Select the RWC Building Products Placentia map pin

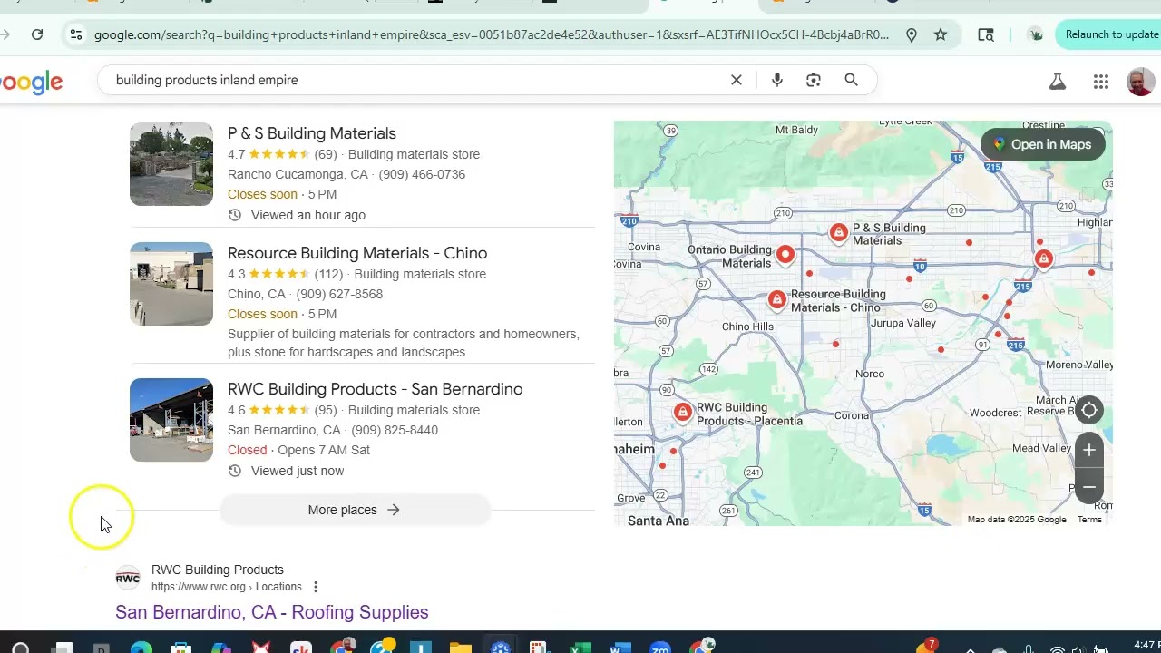[x=682, y=413]
